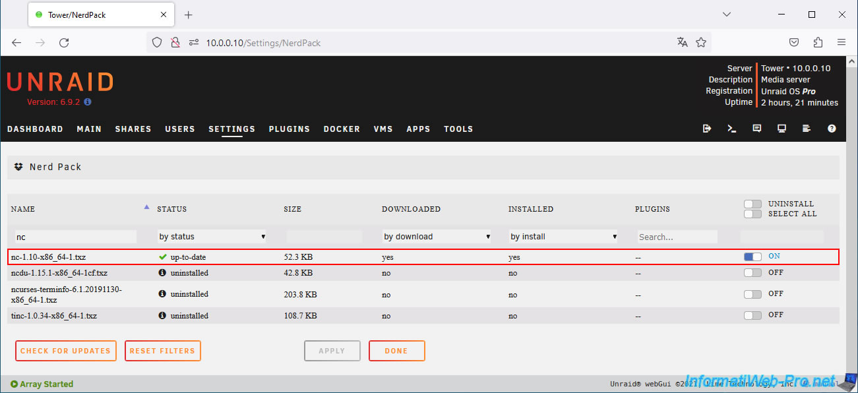Open the web terminal icon
Viewport: 858px width, 393px height.
tap(732, 129)
